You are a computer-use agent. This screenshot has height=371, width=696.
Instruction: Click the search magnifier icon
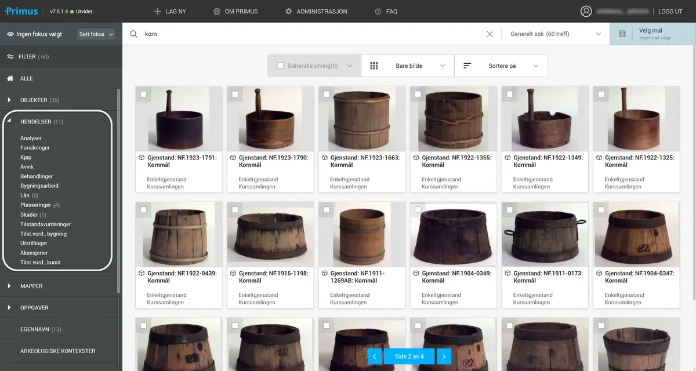134,34
